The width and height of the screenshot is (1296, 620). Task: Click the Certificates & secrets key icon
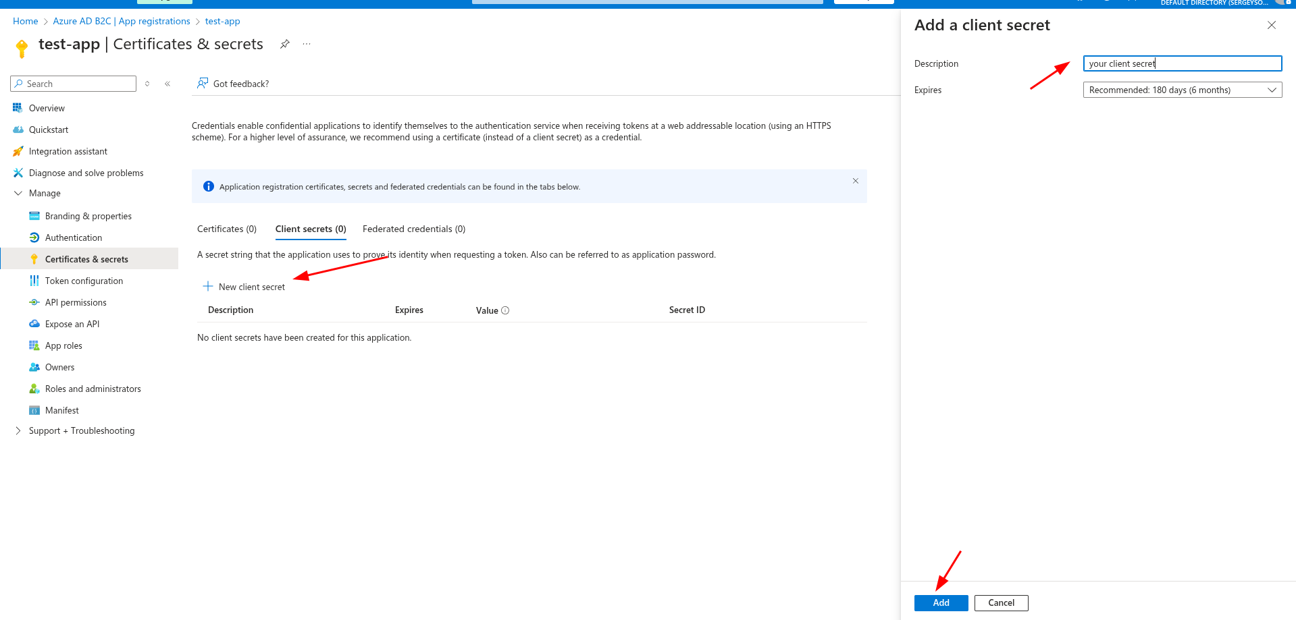(x=34, y=259)
